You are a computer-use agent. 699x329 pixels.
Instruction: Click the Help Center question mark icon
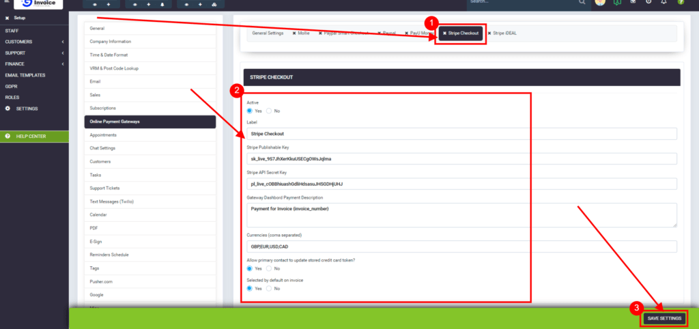click(x=8, y=136)
